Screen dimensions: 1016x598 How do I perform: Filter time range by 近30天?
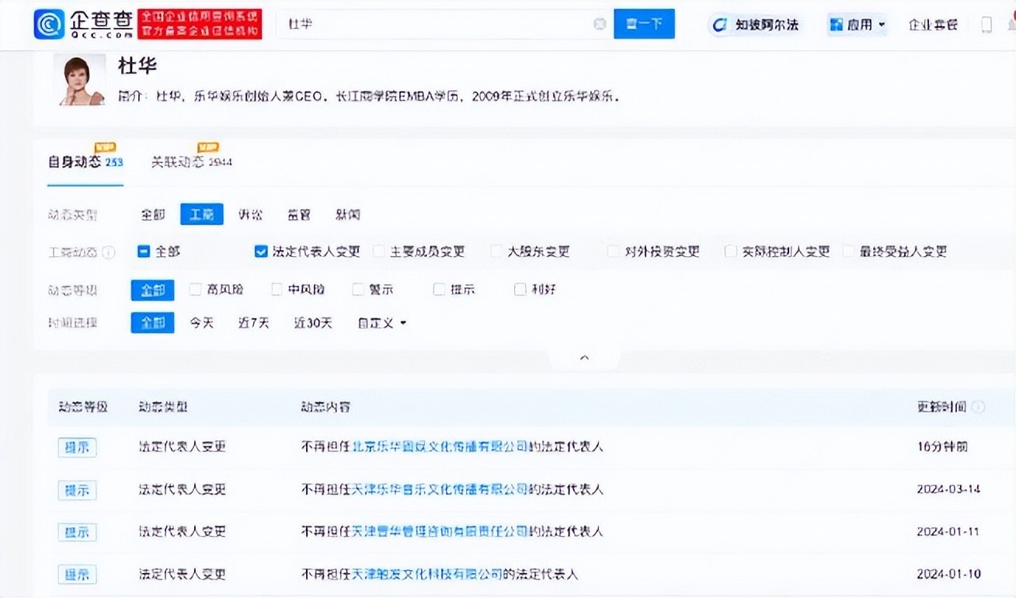pyautogui.click(x=312, y=323)
